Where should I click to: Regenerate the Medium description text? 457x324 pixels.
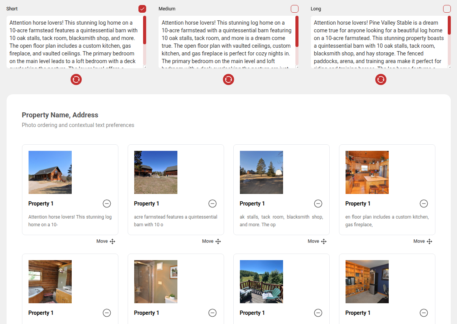tap(228, 80)
